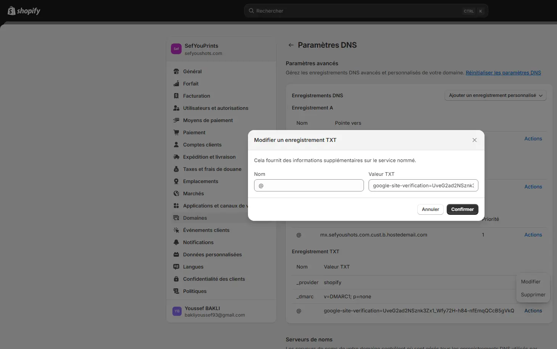557x349 pixels.
Task: Close the Modifier un enregistrement TXT dialog
Action: (474, 140)
